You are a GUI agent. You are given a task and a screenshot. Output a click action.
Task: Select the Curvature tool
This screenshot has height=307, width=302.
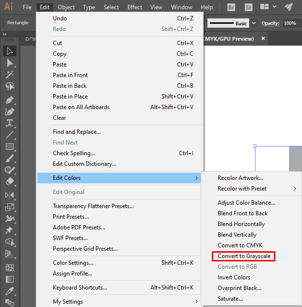10,112
